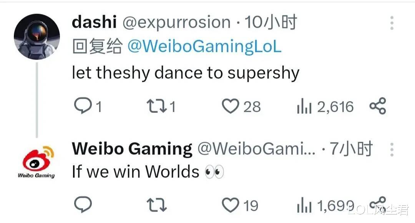Open the 10小时 timestamp of dashi's tweet
Image resolution: width=415 pixels, height=223 pixels.
pos(271,22)
